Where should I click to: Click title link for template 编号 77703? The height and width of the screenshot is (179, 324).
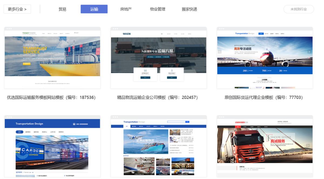264,97
